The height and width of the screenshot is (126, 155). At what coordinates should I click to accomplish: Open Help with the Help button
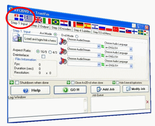coord(30,90)
